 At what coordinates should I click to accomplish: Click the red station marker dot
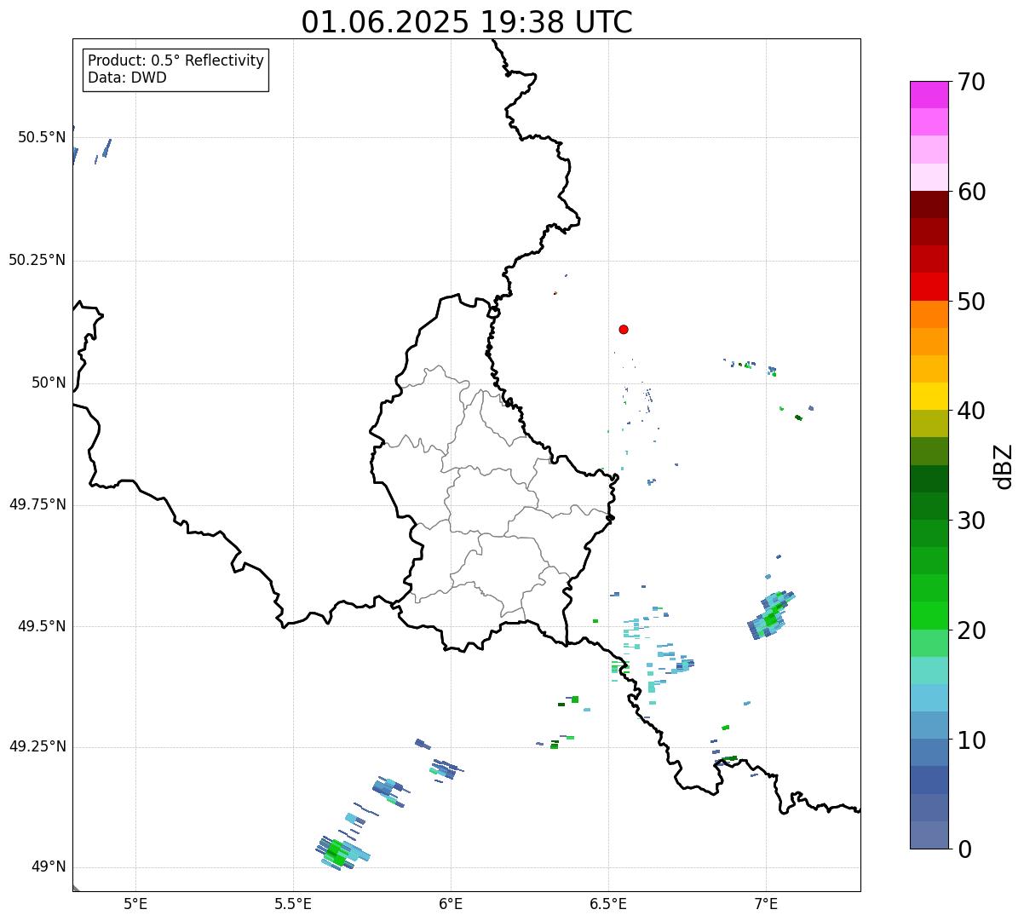[x=624, y=329]
